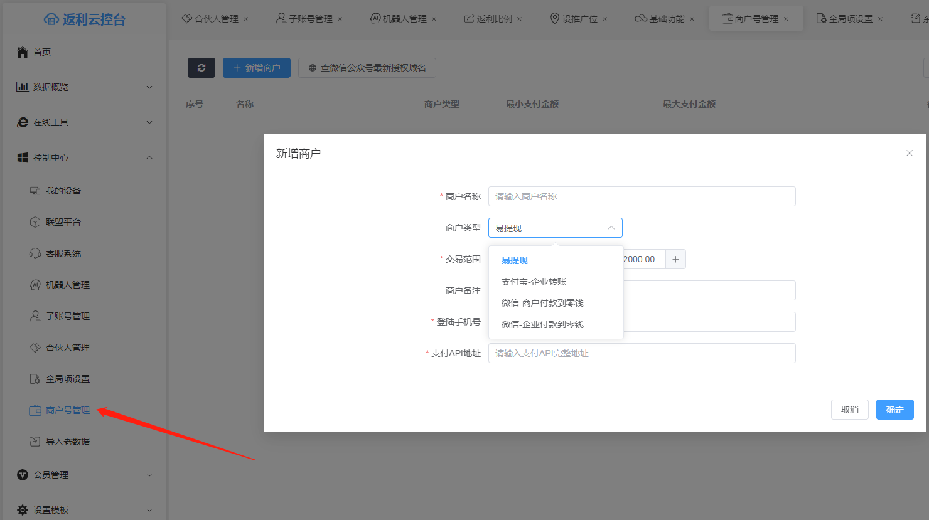
Task: Close the 合伙人管理 tab
Action: coord(245,19)
